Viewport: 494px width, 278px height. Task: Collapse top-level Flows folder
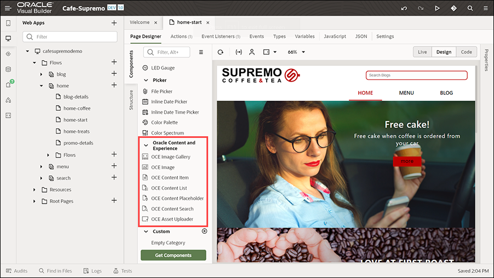[35, 62]
